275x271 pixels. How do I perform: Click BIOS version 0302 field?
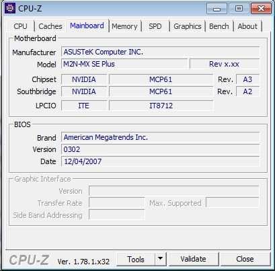(x=160, y=149)
